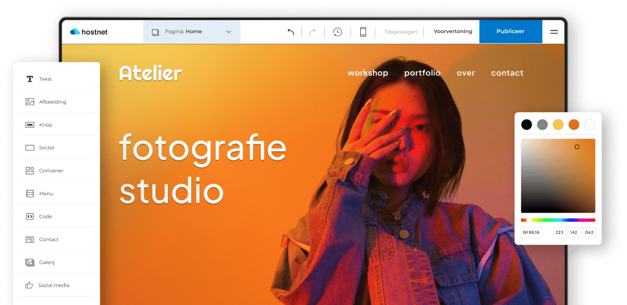Viewport: 627px width, 305px height.
Task: Click the undo arrow icon
Action: tap(291, 32)
